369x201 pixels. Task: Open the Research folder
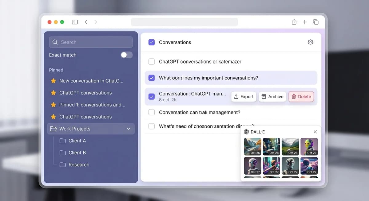(79, 164)
